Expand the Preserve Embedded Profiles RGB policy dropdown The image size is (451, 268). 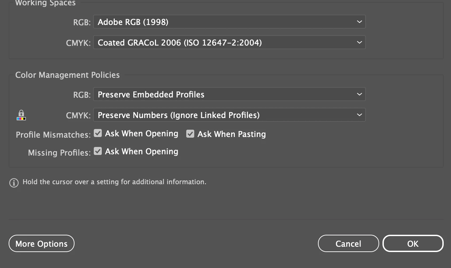click(x=229, y=94)
